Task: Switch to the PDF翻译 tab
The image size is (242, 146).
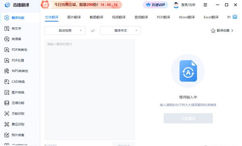Action: pyautogui.click(x=163, y=17)
